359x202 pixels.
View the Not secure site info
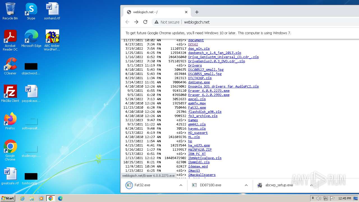(x=167, y=22)
